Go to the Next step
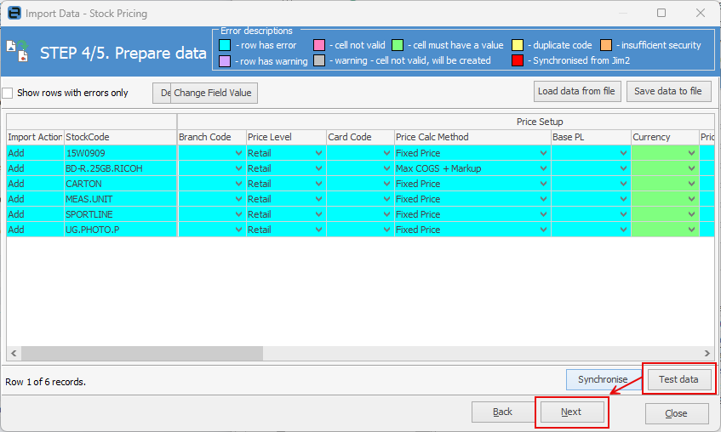The height and width of the screenshot is (432, 721). (571, 412)
